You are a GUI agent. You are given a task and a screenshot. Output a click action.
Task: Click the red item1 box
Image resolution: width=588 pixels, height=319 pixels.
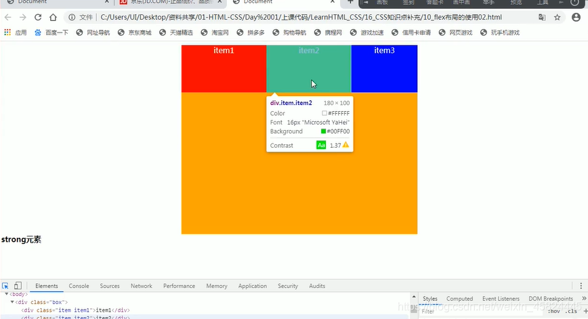pyautogui.click(x=224, y=68)
